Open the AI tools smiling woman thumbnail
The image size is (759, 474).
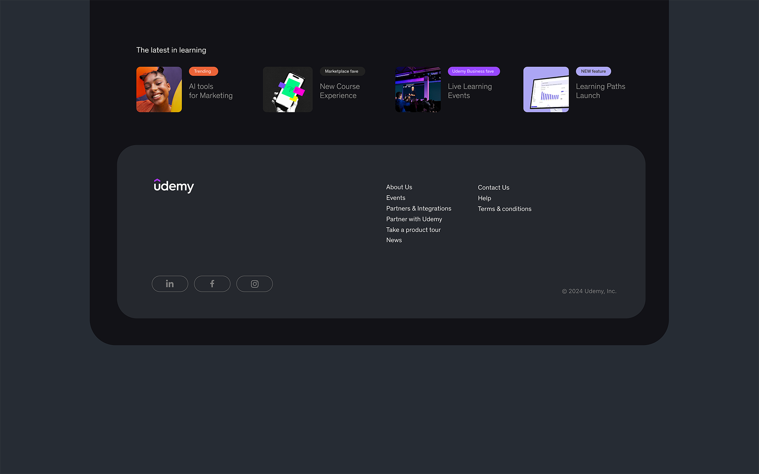159,89
